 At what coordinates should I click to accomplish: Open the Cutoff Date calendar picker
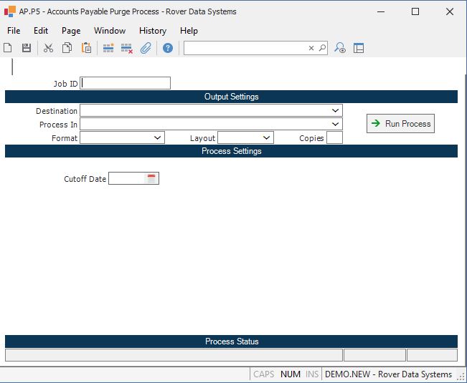click(x=151, y=179)
